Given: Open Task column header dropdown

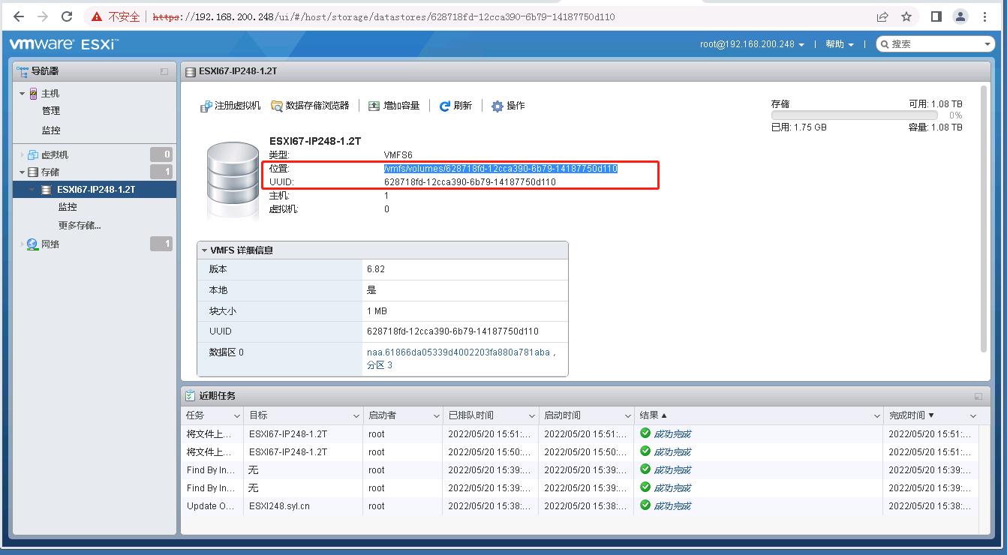Looking at the screenshot, I should [x=236, y=415].
